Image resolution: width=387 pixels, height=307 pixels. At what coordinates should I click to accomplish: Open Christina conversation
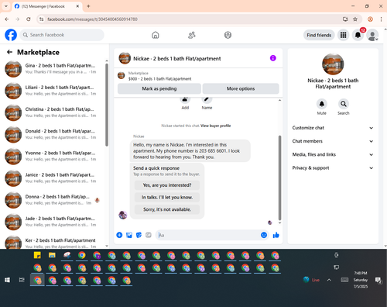tap(53, 112)
